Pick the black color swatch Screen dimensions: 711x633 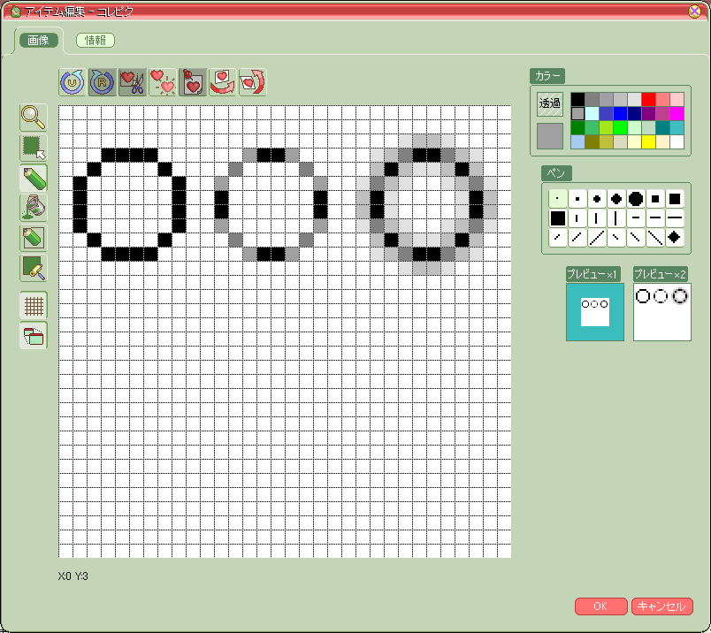[x=577, y=99]
